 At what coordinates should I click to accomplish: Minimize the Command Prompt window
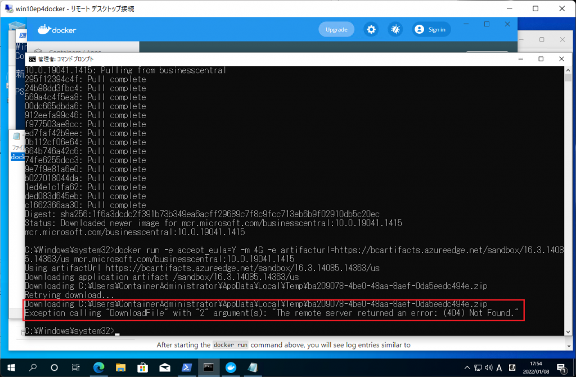pyautogui.click(x=520, y=59)
